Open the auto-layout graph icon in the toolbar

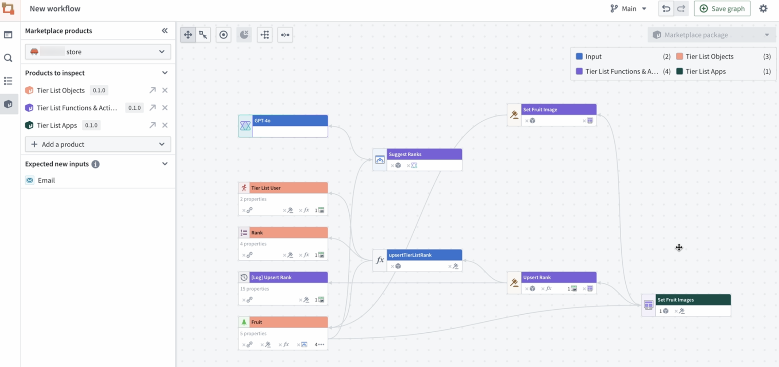[265, 34]
